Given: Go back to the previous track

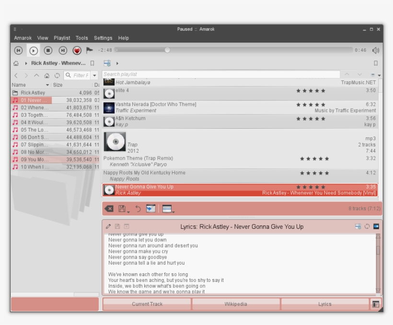Looking at the screenshot, I should [x=18, y=50].
